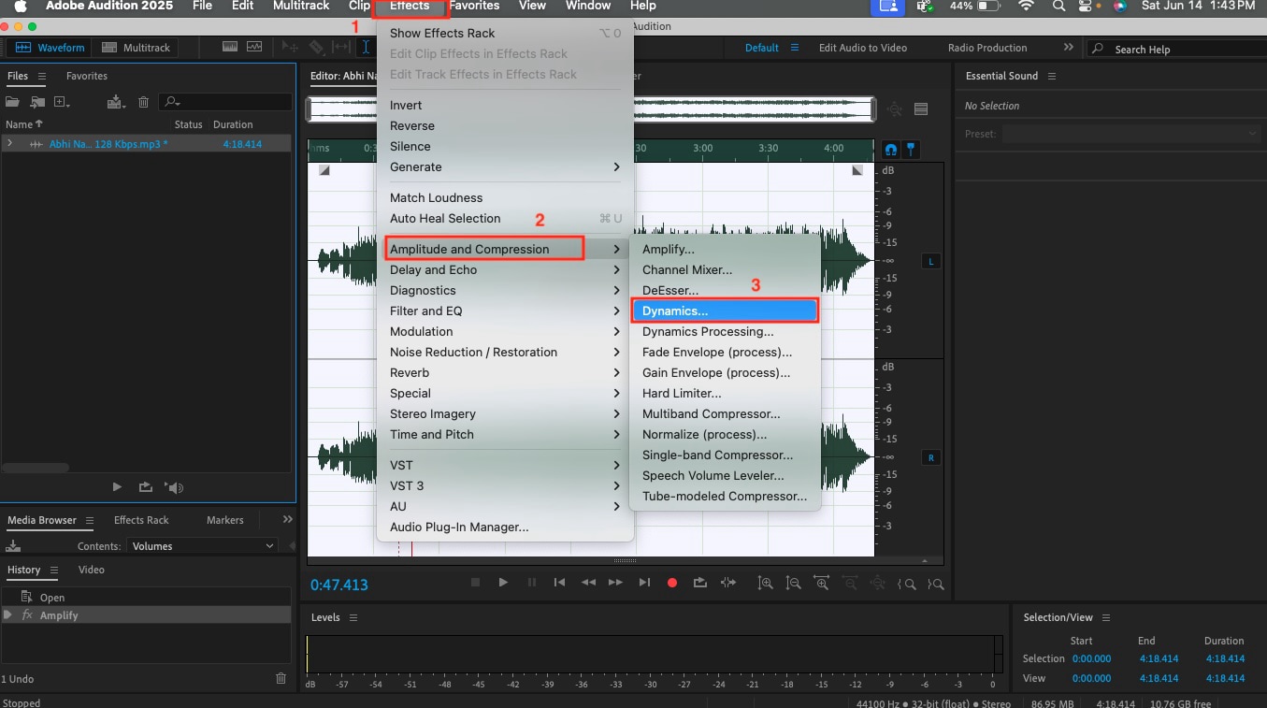Click the Amplify history step
The height and width of the screenshot is (708, 1267).
(x=146, y=615)
